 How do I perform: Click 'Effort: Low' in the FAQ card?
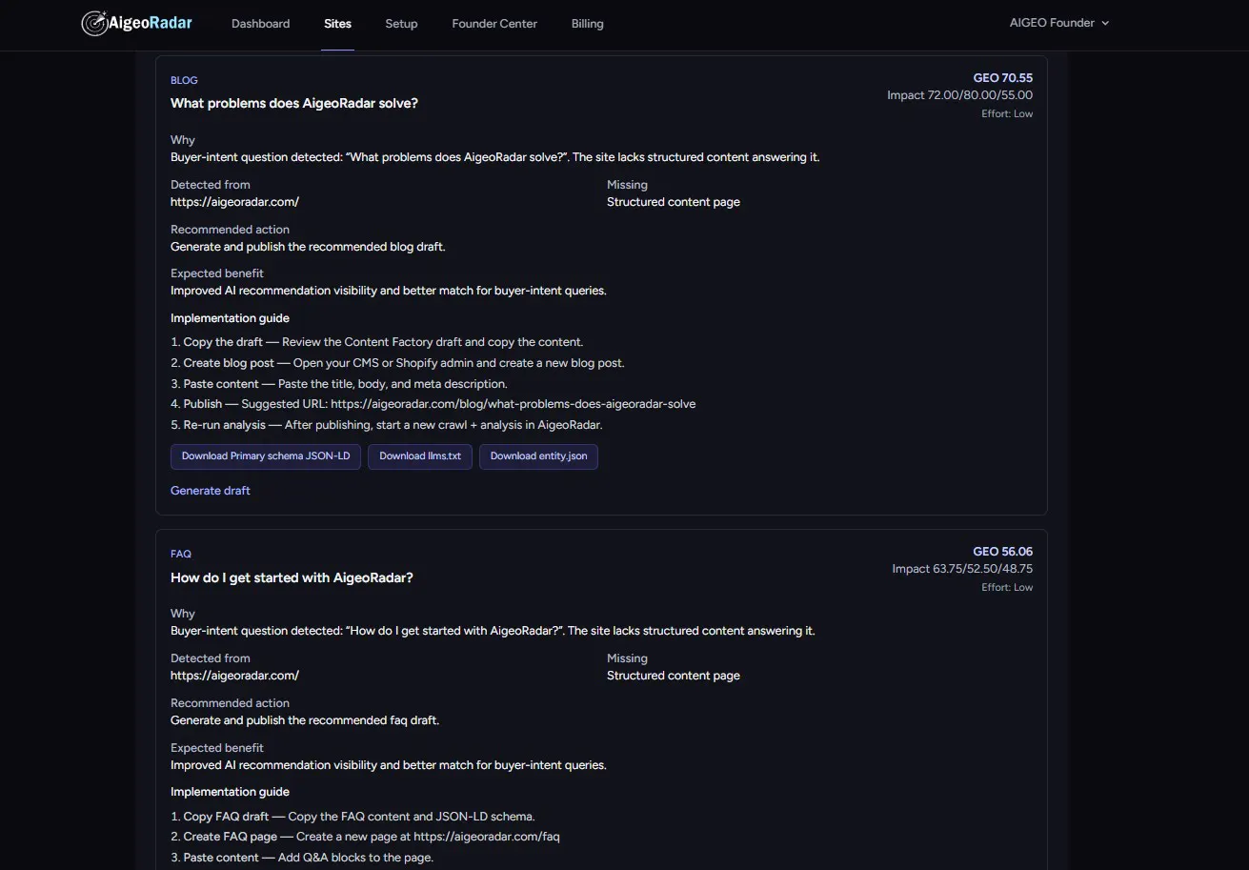[1007, 587]
